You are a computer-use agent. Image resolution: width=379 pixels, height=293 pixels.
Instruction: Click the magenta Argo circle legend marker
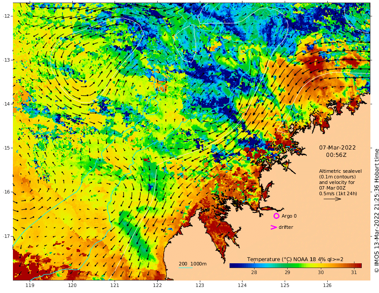276,216
